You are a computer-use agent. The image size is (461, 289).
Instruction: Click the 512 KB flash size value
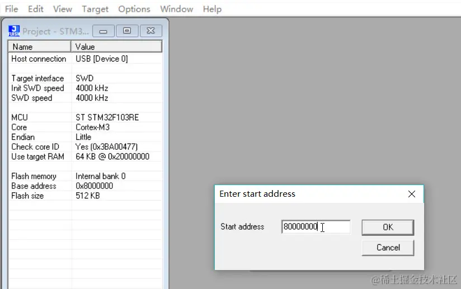[x=88, y=196]
